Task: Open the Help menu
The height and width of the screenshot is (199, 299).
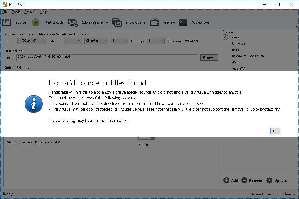Action: tap(43, 12)
